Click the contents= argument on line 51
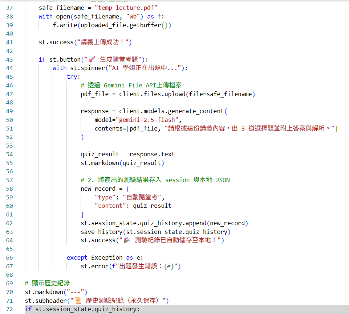The height and width of the screenshot is (314, 349). (x=110, y=128)
